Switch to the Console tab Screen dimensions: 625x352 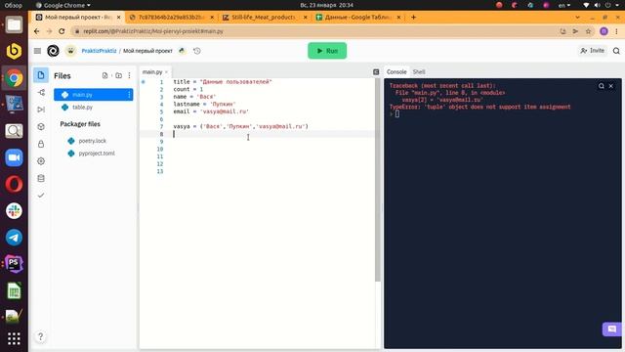click(396, 71)
